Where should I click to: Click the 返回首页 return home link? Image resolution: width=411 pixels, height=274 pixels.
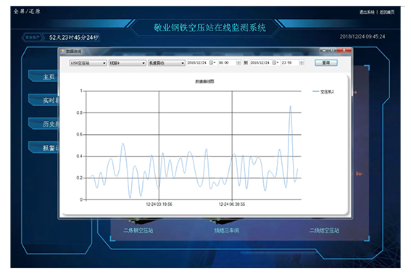[387, 12]
